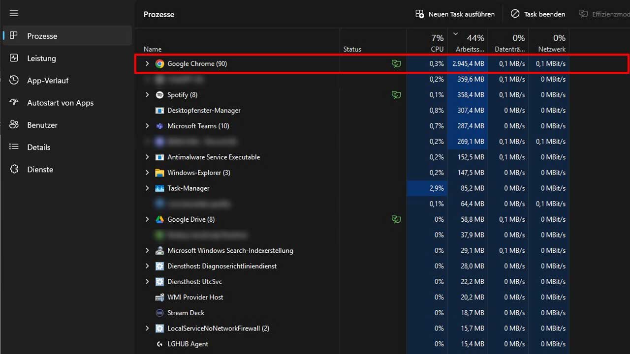
Task: Click the Google Drive process icon
Action: click(x=159, y=219)
